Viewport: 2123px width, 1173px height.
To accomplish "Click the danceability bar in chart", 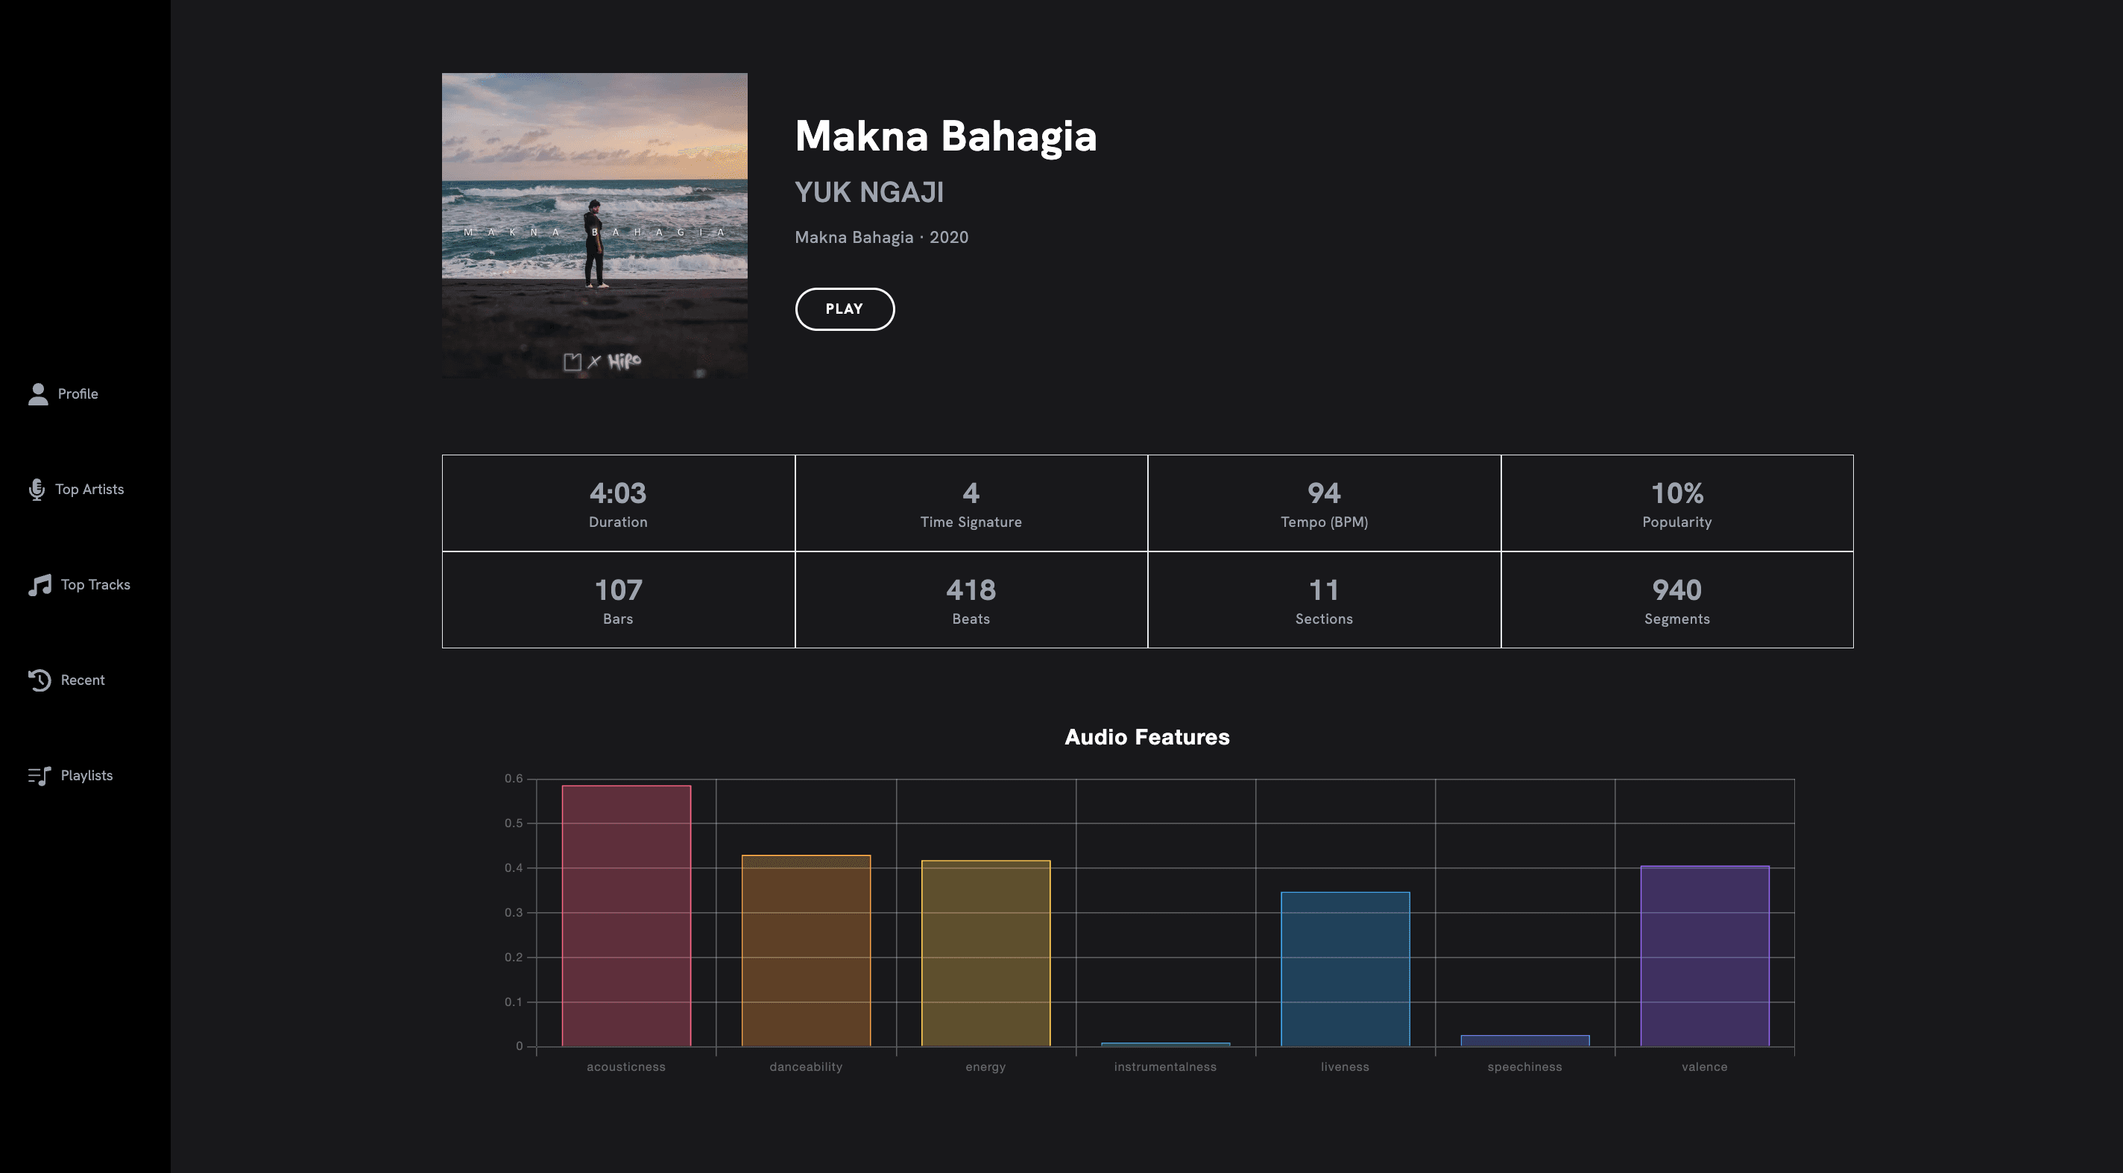I will (805, 951).
